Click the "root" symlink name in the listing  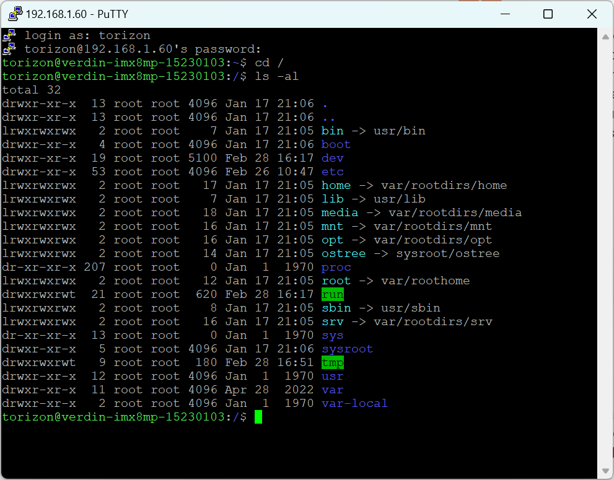pos(336,281)
